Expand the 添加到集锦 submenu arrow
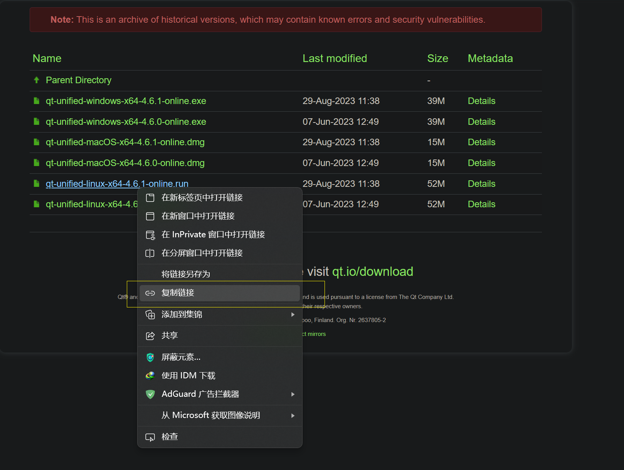Screen dimensions: 624x470 pyautogui.click(x=293, y=315)
